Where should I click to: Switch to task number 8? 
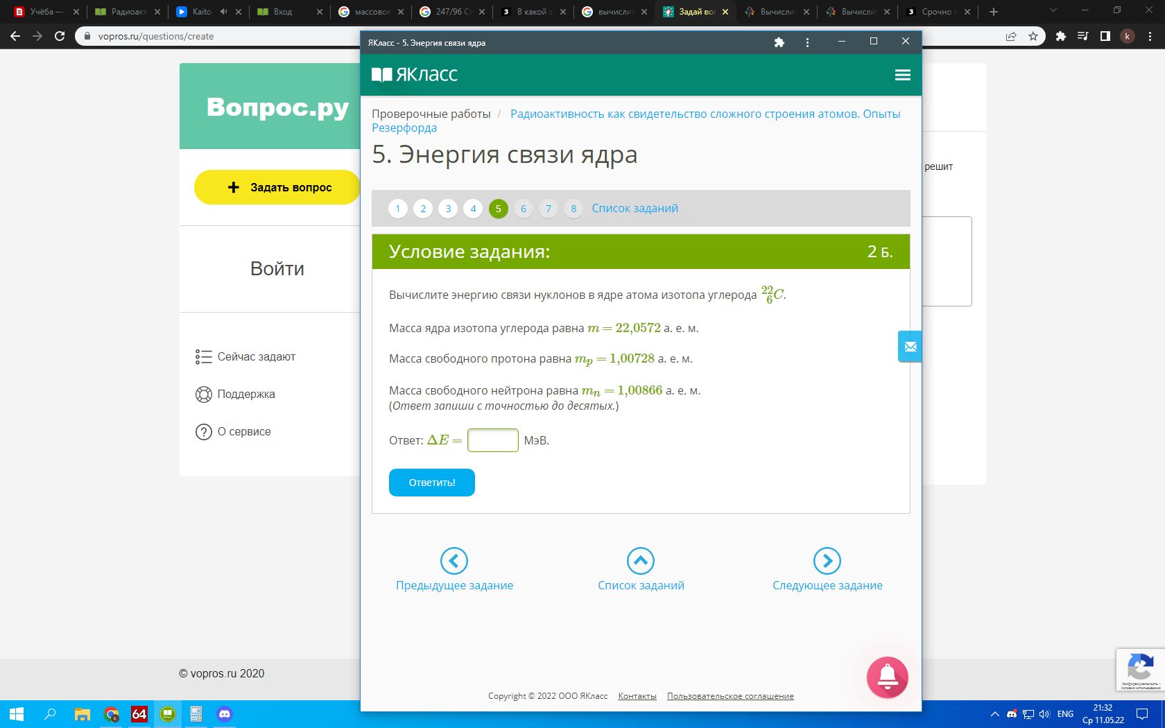(x=573, y=209)
